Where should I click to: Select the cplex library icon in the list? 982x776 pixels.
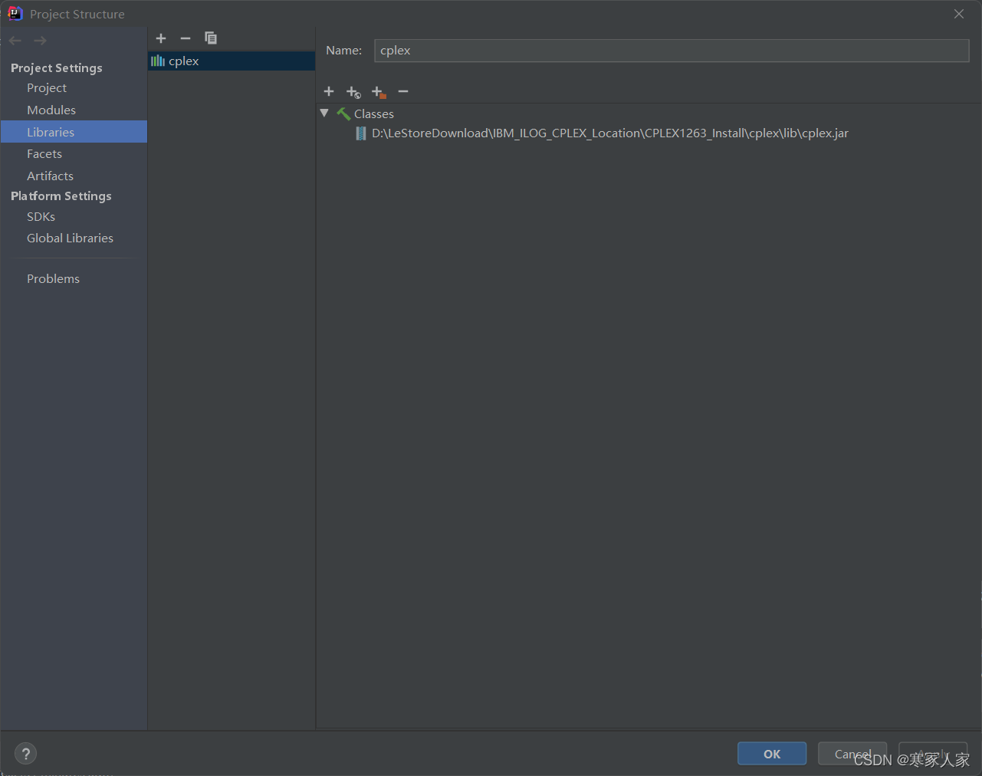(158, 61)
